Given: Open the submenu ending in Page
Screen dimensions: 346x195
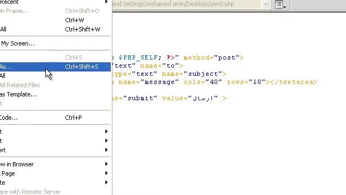Looking at the screenshot, I should pos(55,173).
